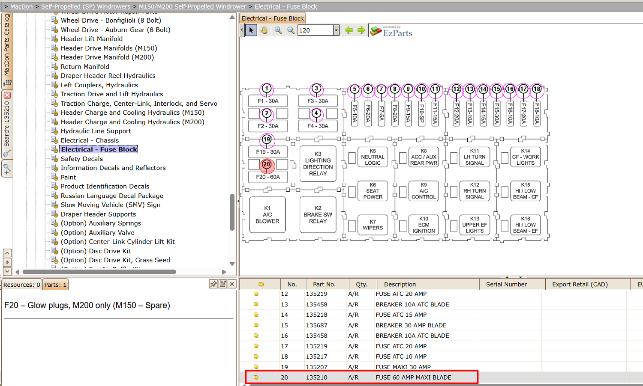Click cart icon on row 15 BREAKER 30 AMP
Image resolution: width=643 pixels, height=386 pixels.
pyautogui.click(x=256, y=325)
